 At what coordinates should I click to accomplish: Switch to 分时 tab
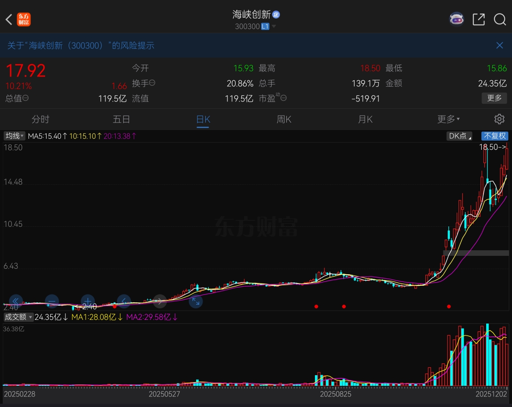40,119
